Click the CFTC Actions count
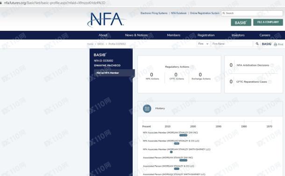The width and height of the screenshot is (285, 176). pyautogui.click(x=176, y=75)
